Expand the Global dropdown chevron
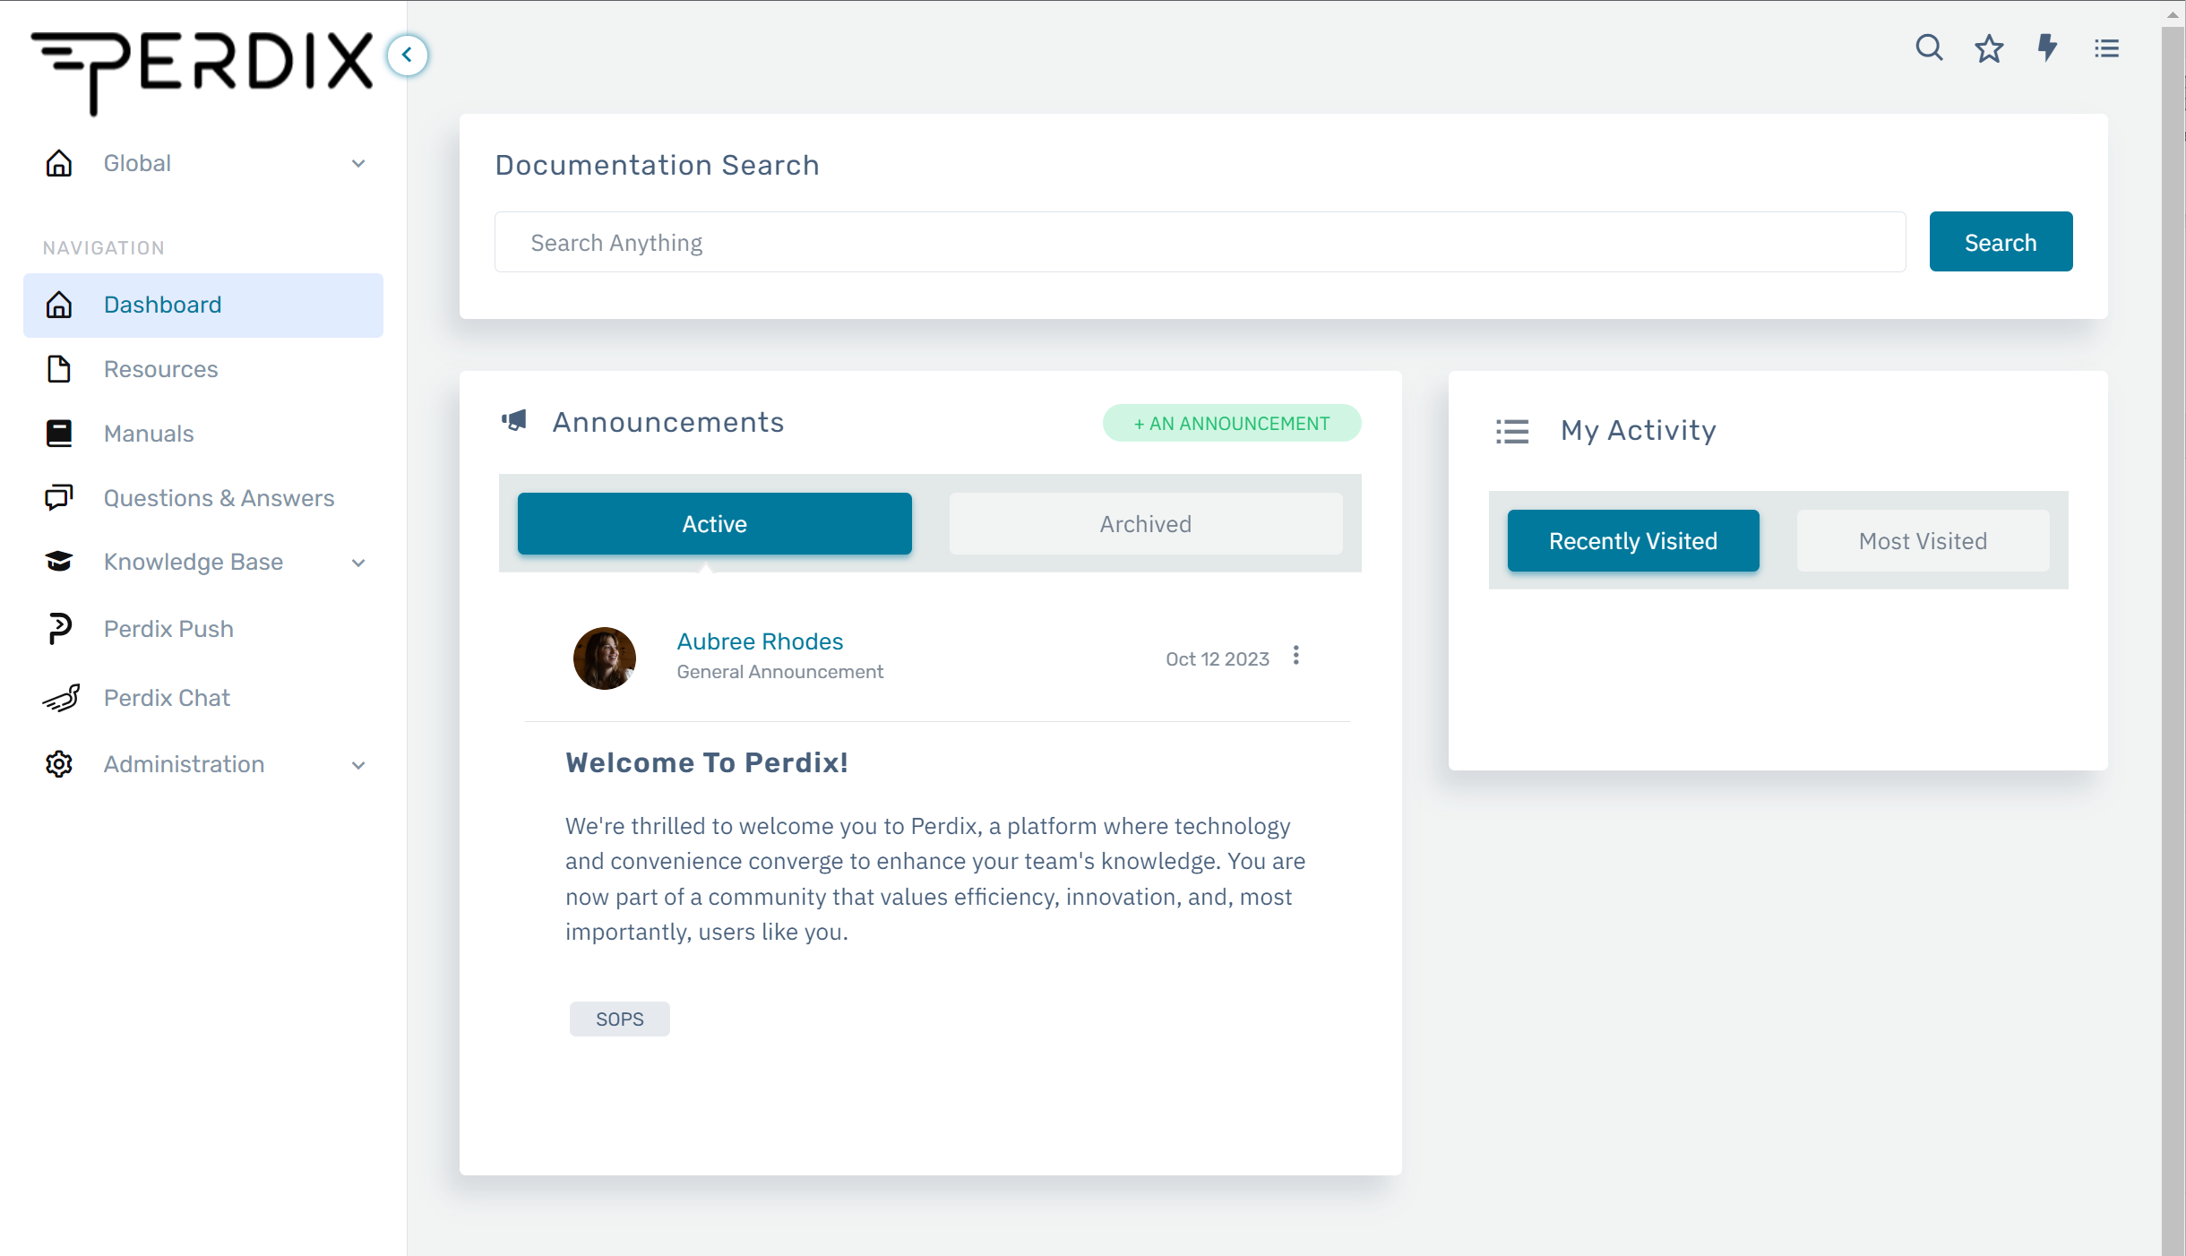Viewport: 2186px width, 1256px height. tap(358, 164)
